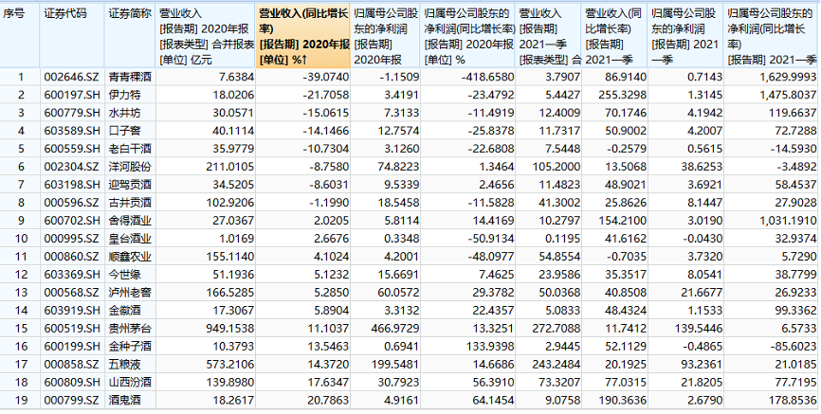This screenshot has height=414, width=821.
Task: Select the 归属母公司股东的净利润 2020年报 column header
Action: point(385,36)
